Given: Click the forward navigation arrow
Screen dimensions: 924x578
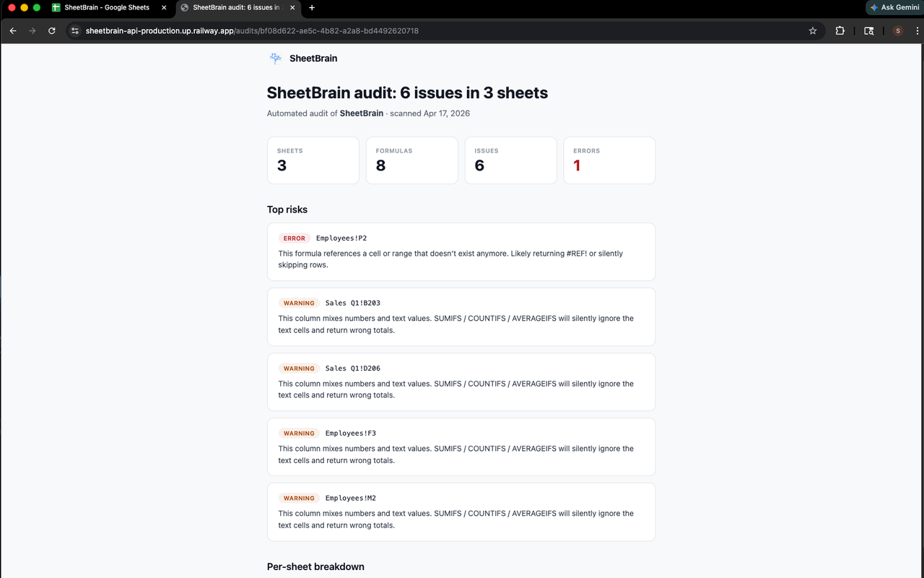Looking at the screenshot, I should pos(32,30).
